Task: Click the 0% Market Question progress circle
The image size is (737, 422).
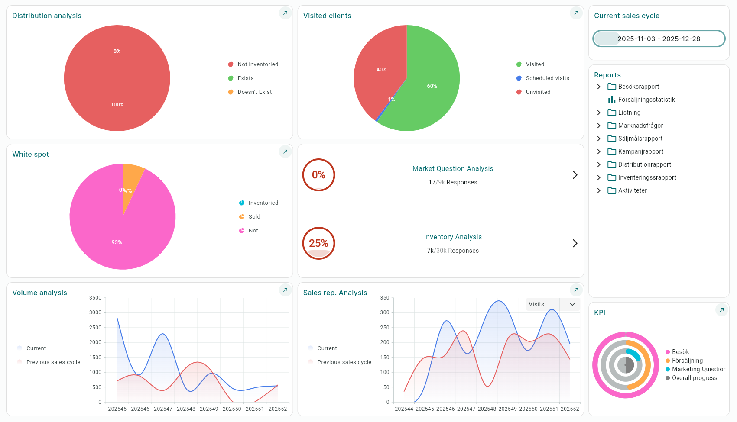Action: point(318,175)
